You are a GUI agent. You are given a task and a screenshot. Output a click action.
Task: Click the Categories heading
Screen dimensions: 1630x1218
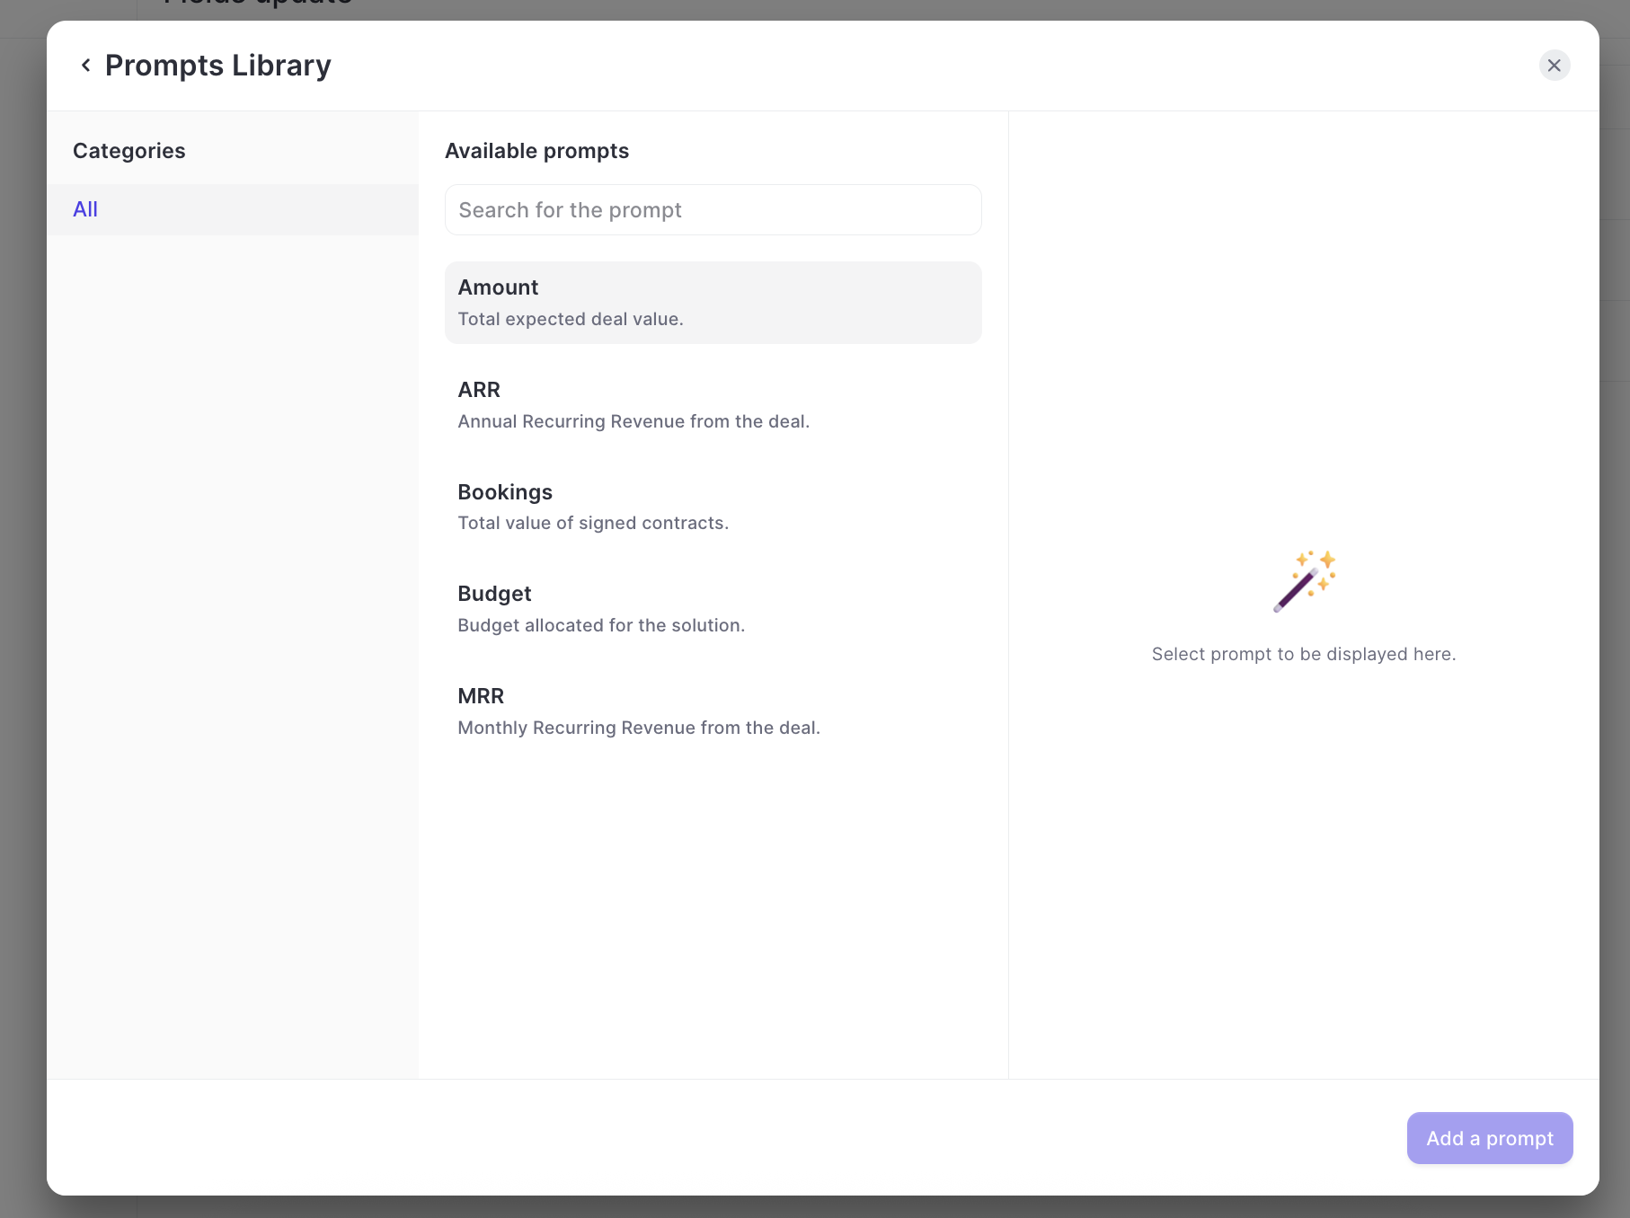point(129,151)
